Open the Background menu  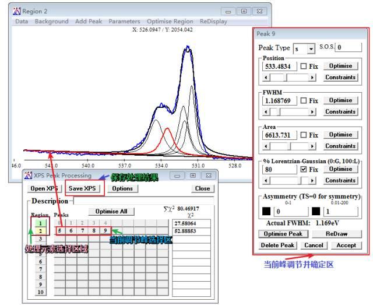pos(52,22)
